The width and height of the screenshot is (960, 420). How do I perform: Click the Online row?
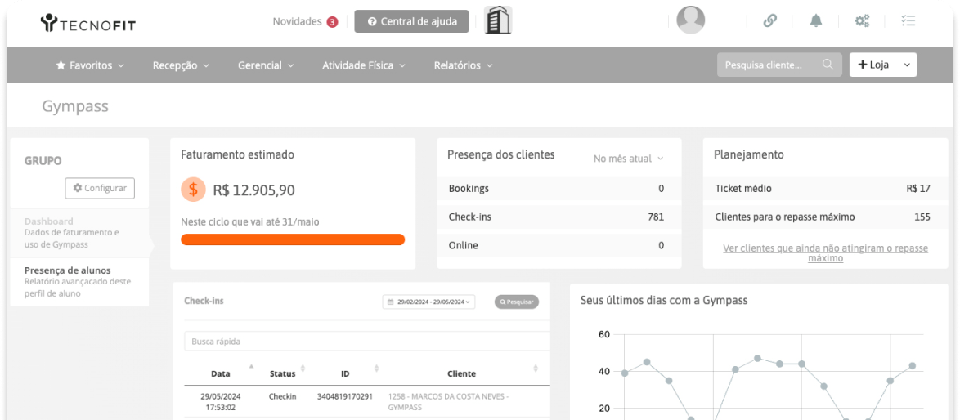[559, 245]
